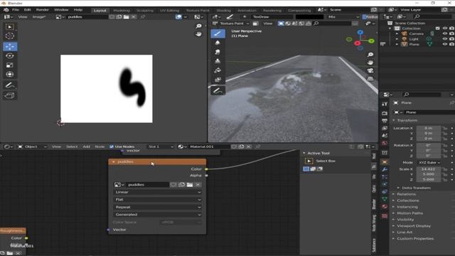
Task: Open the XYZ Euler rotation mode dropdown
Action: [x=429, y=163]
